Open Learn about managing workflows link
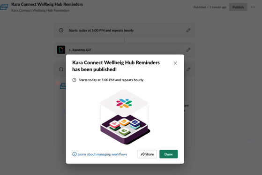This screenshot has width=262, height=175. pos(102,154)
